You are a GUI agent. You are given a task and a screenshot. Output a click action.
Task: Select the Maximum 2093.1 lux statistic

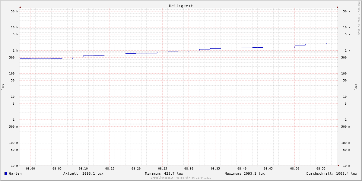[x=244, y=173]
